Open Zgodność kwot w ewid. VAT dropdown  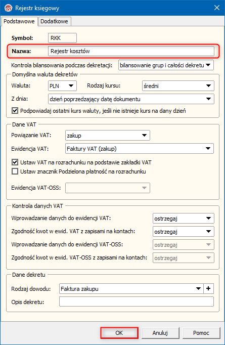point(184,232)
